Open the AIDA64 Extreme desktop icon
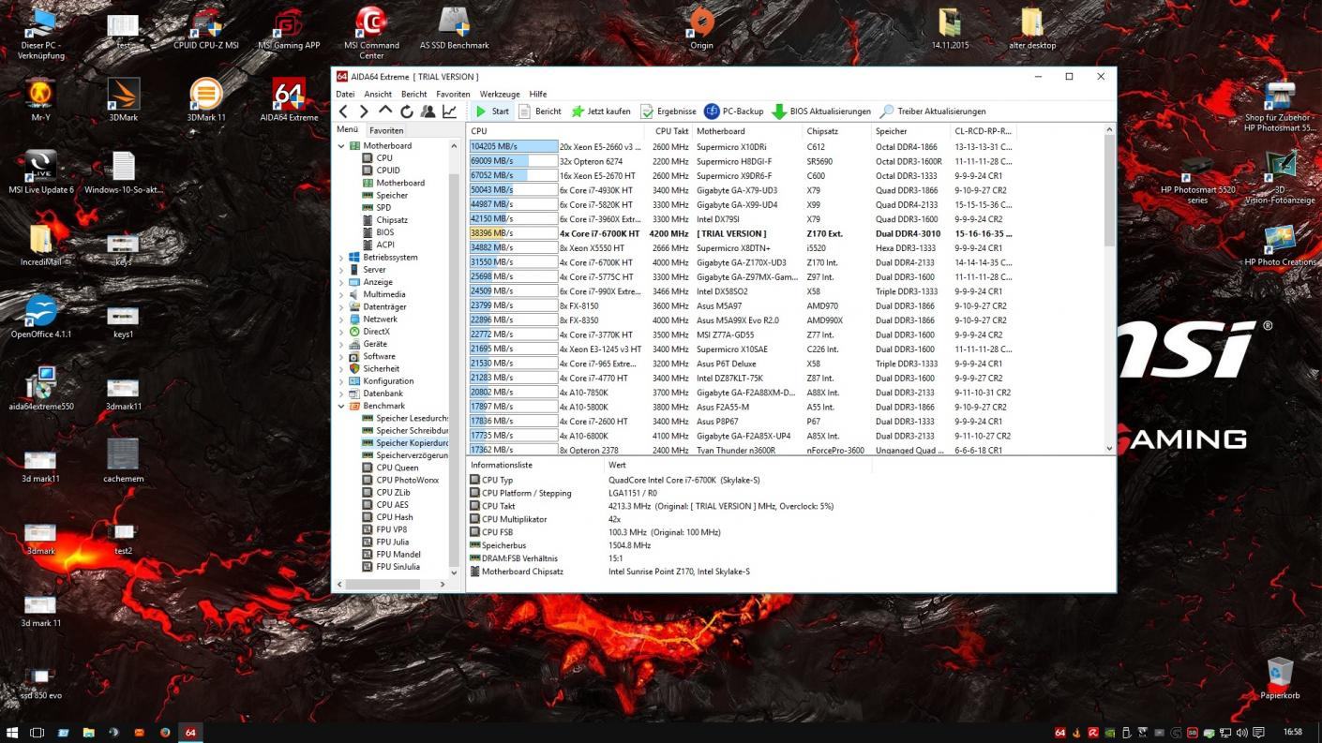The height and width of the screenshot is (743, 1322). [x=289, y=101]
